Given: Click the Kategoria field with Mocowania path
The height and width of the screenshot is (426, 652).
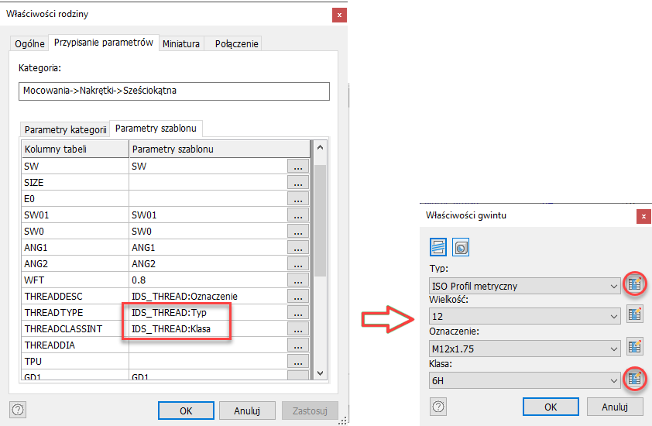Looking at the screenshot, I should click(x=173, y=91).
